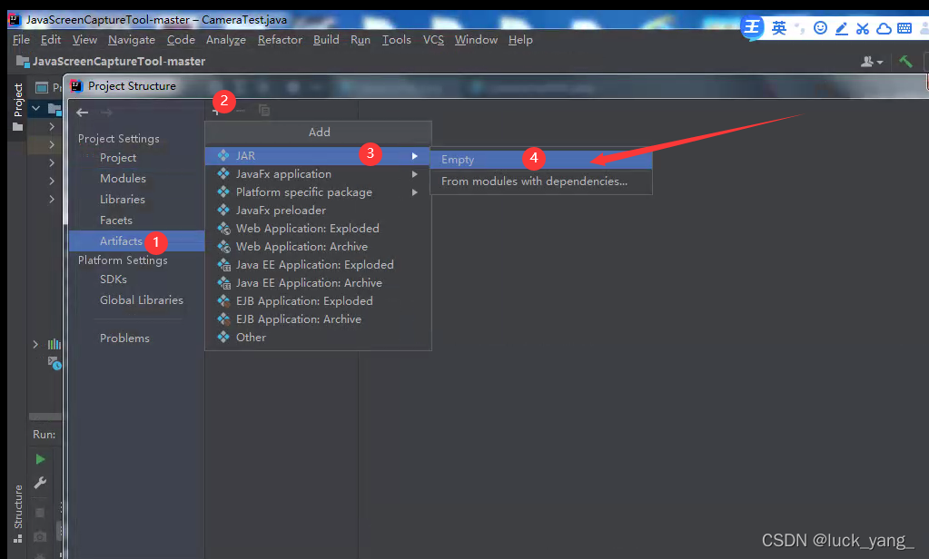Select SDKs under Platform Settings

point(114,279)
